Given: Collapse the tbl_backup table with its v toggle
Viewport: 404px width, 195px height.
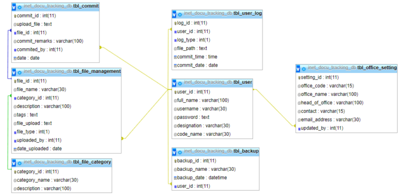Looking at the screenshot, I should [x=174, y=151].
